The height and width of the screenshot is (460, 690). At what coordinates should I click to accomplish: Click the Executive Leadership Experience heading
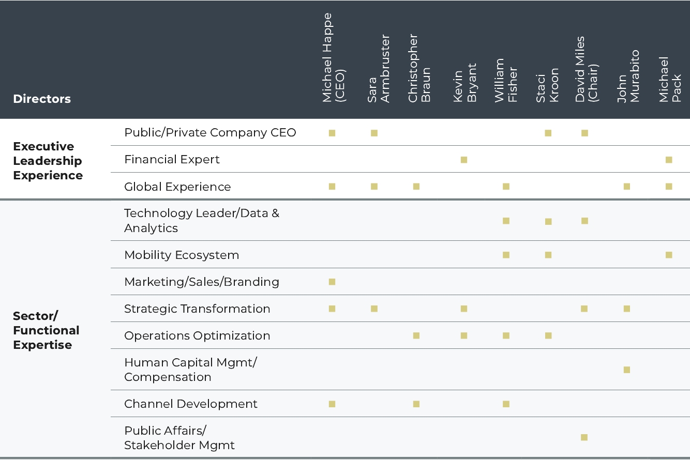(x=48, y=161)
